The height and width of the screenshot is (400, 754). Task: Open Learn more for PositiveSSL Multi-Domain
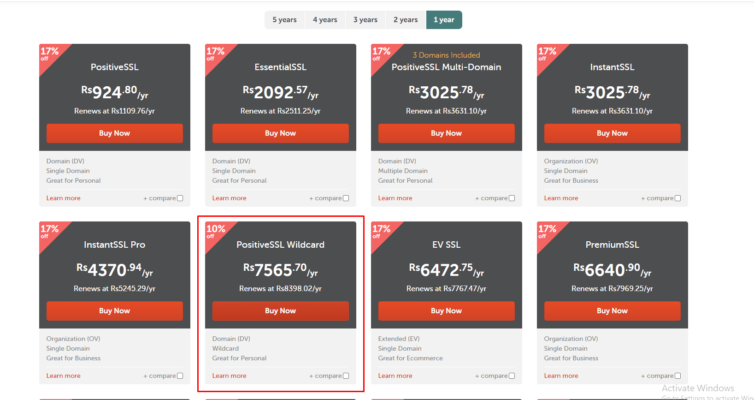395,198
